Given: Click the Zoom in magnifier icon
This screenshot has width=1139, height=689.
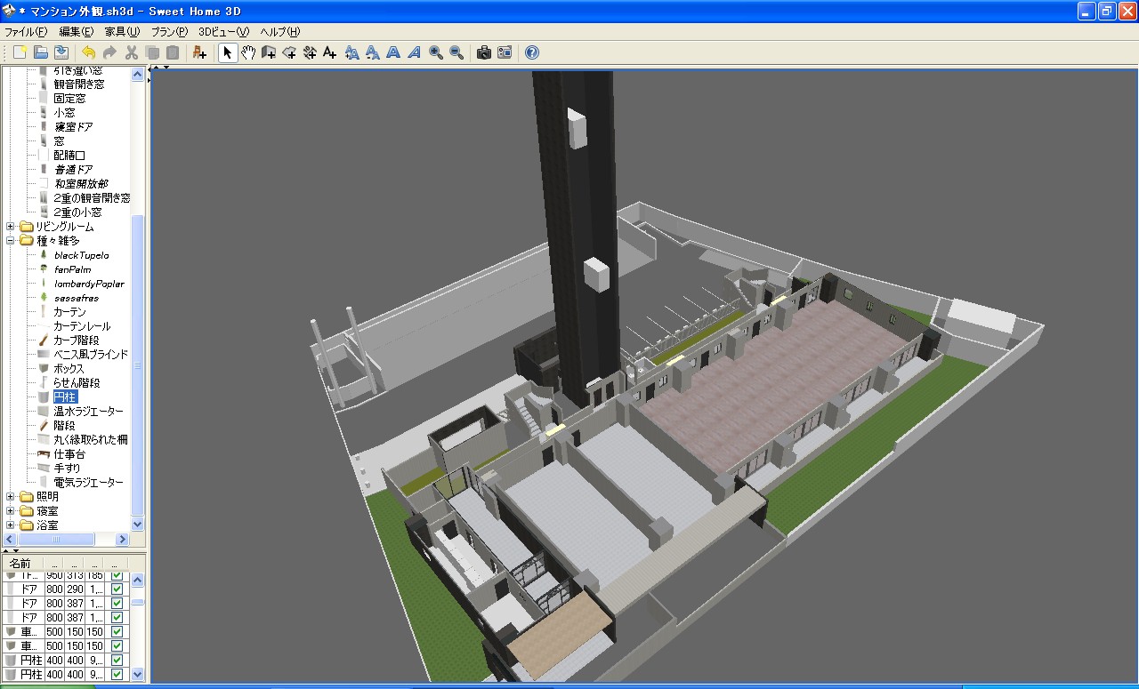Looking at the screenshot, I should point(436,53).
